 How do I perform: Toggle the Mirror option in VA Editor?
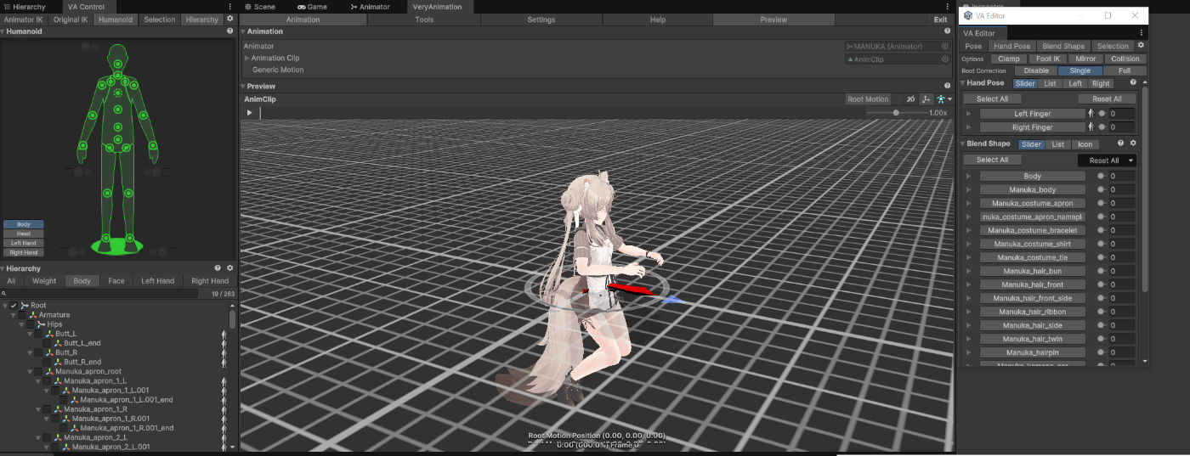[x=1085, y=59]
